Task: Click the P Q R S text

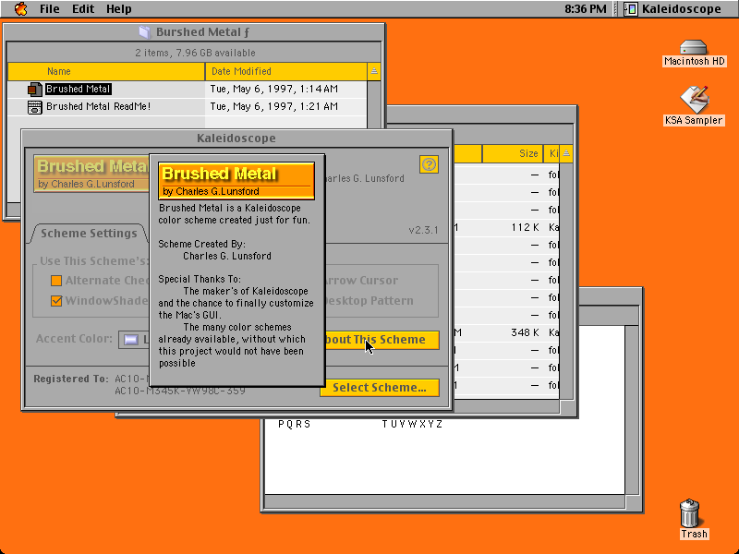Action: (x=295, y=424)
